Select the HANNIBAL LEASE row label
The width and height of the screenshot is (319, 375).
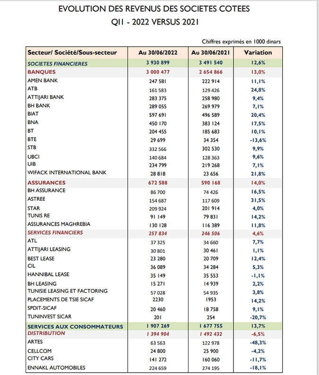pos(48,274)
